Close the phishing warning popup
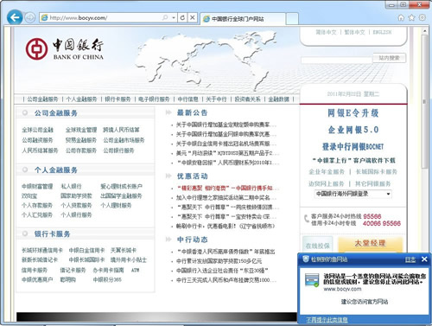The image size is (432, 326). pyautogui.click(x=424, y=259)
